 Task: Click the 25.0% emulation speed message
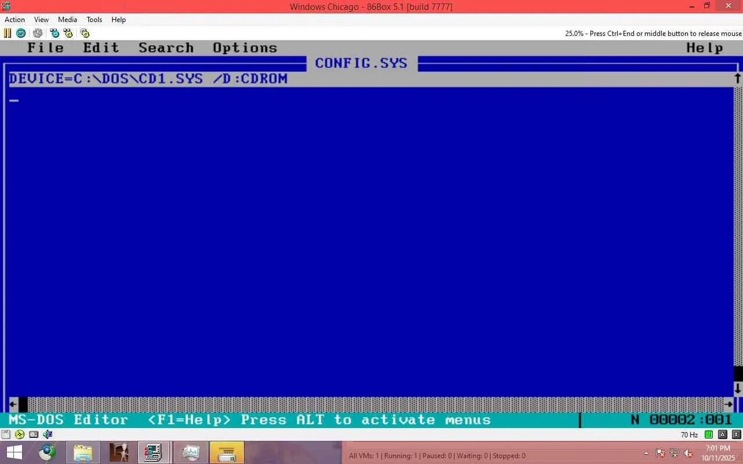coord(654,34)
